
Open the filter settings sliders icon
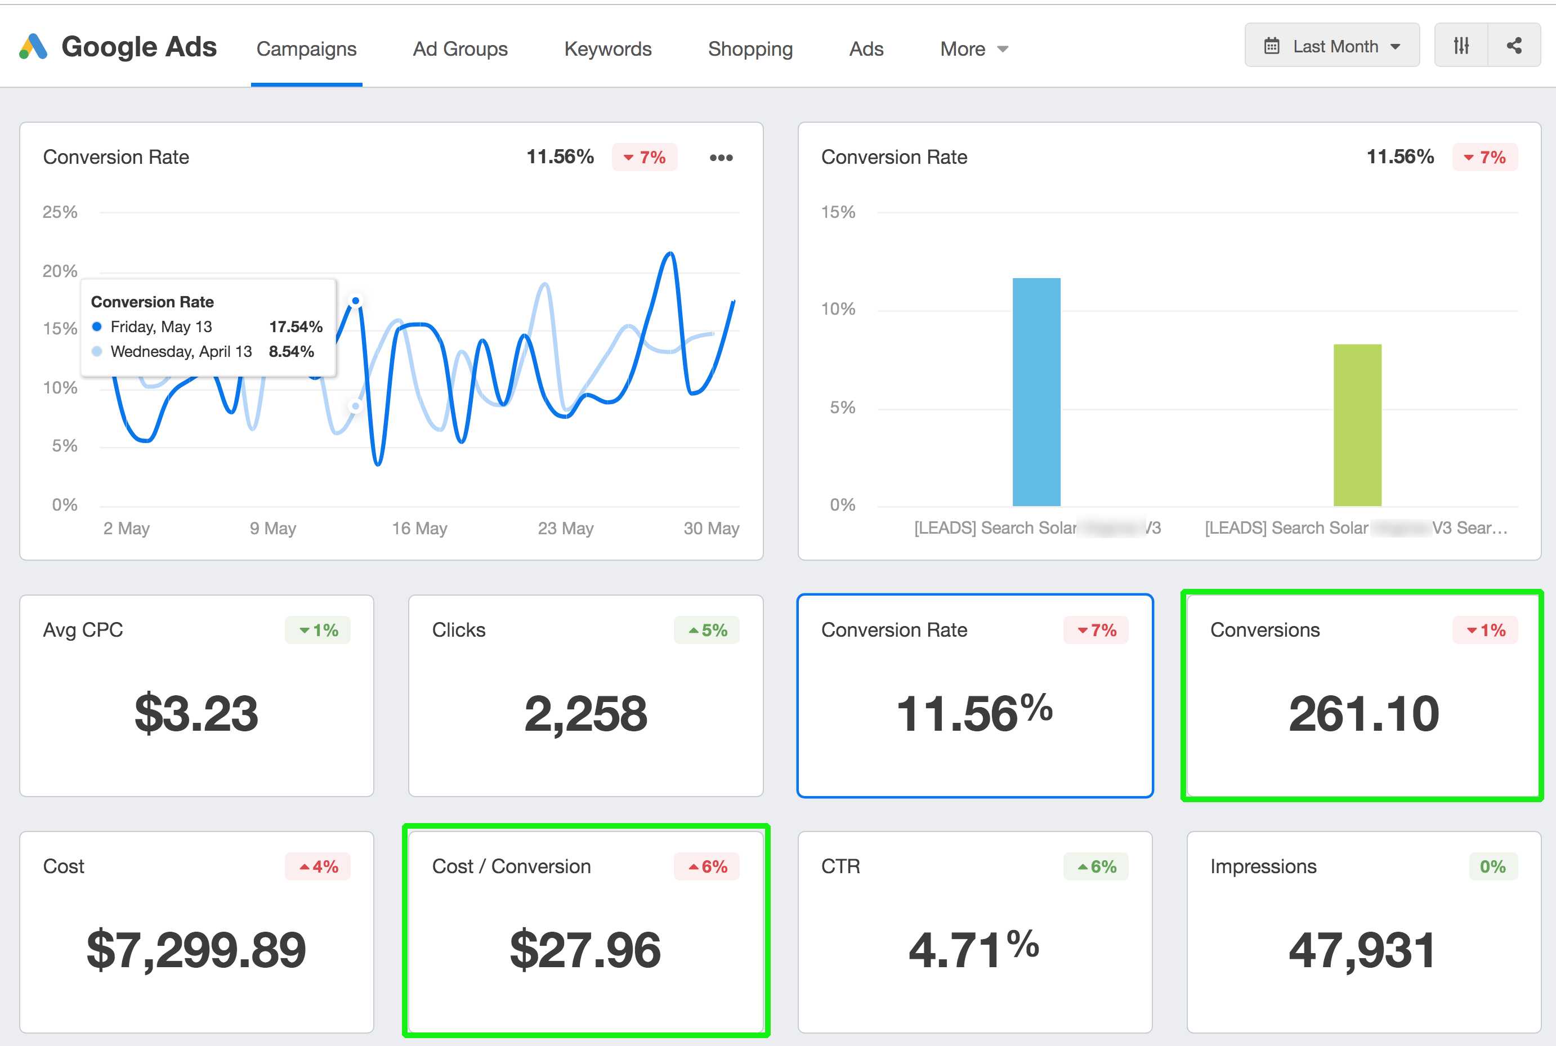(1461, 46)
